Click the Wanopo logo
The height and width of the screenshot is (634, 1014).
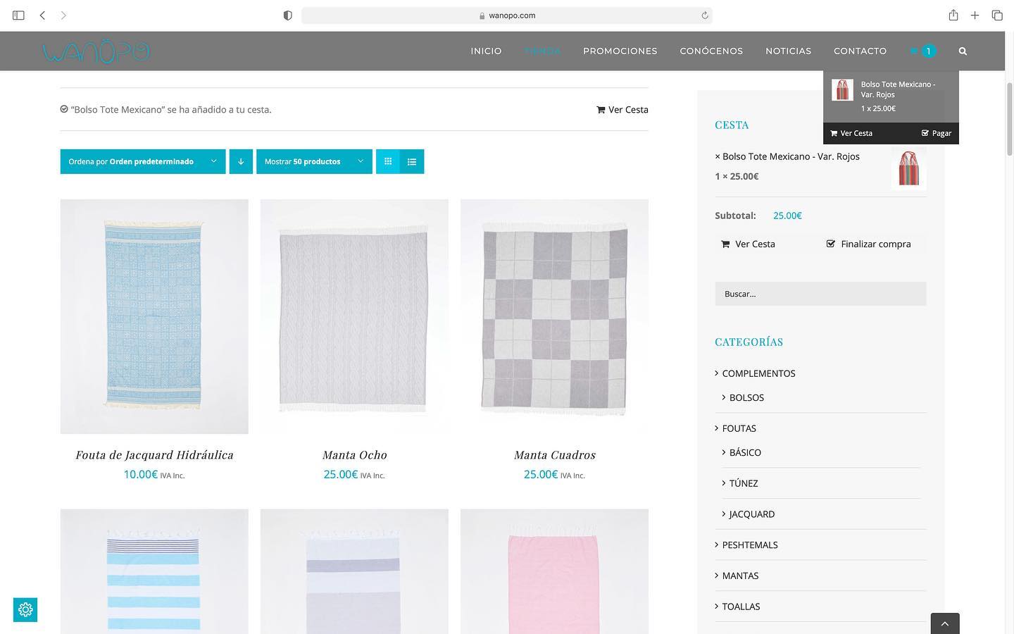tap(96, 51)
